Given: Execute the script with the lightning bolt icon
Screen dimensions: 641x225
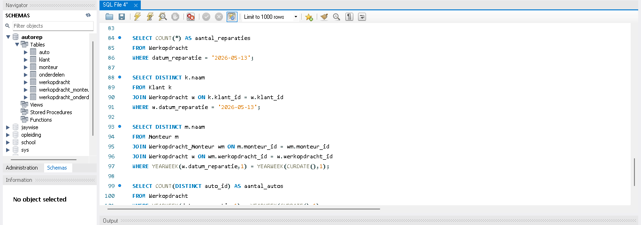Looking at the screenshot, I should (137, 17).
